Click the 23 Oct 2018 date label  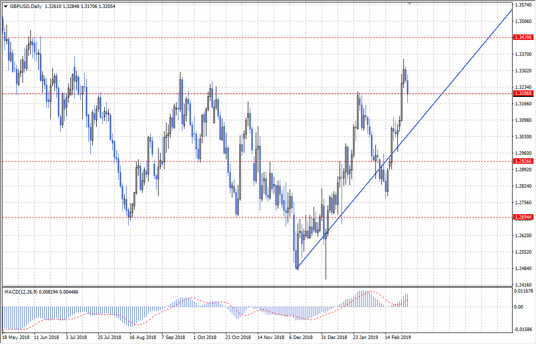238,337
